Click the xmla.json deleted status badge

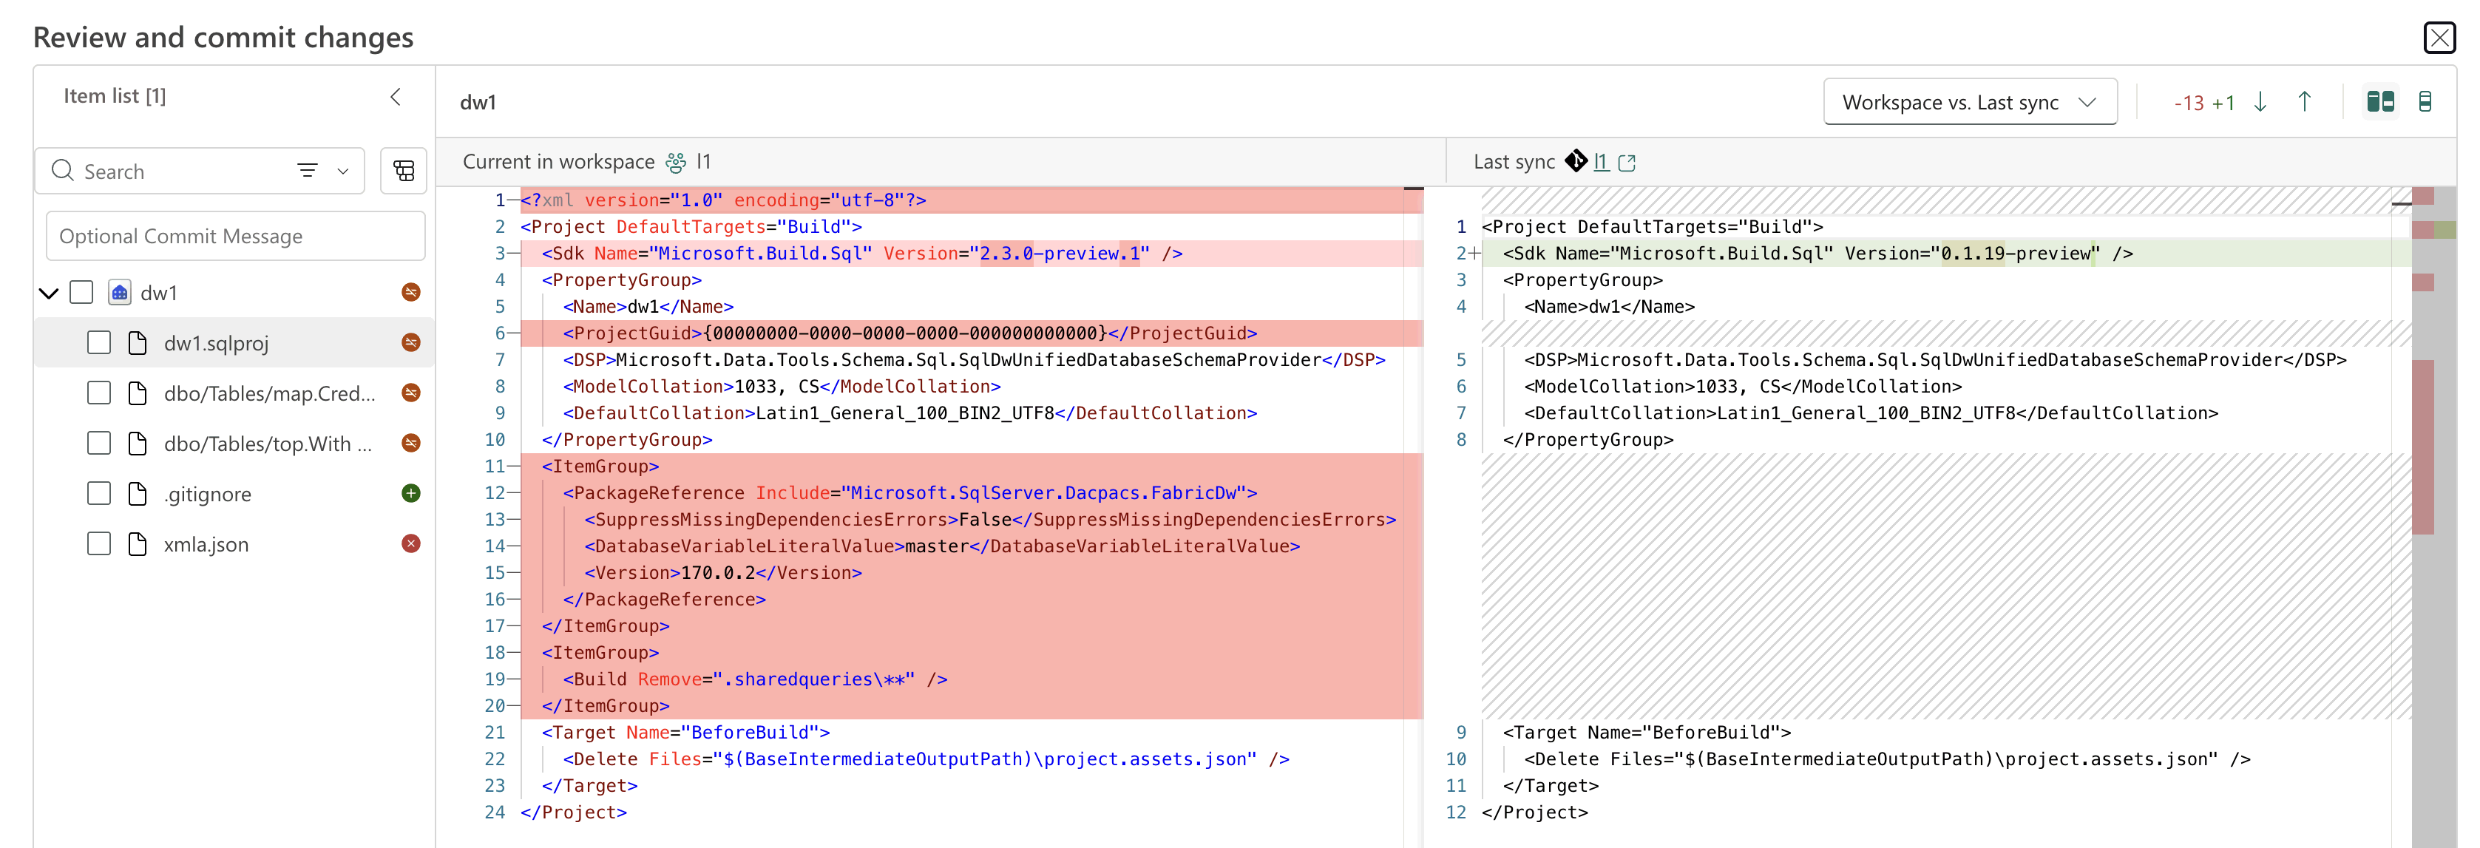(411, 544)
